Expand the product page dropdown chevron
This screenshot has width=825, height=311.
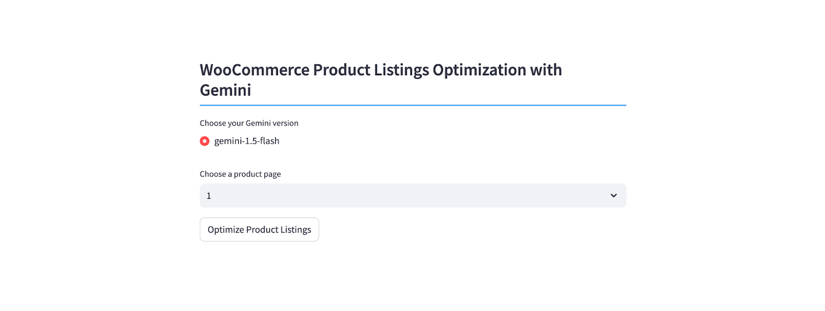pos(614,196)
